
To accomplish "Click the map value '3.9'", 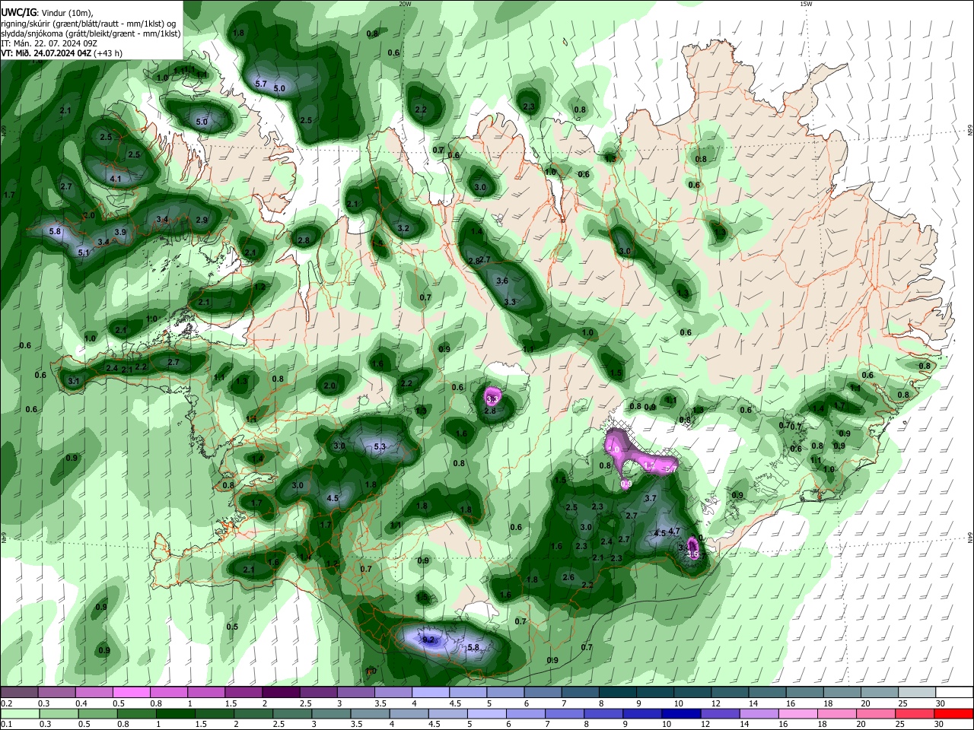I will click(x=120, y=232).
